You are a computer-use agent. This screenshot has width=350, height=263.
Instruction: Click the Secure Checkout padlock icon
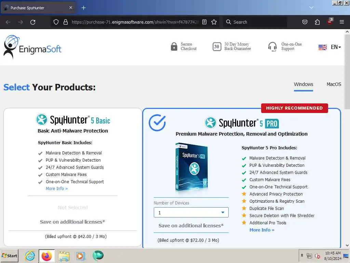point(174,47)
